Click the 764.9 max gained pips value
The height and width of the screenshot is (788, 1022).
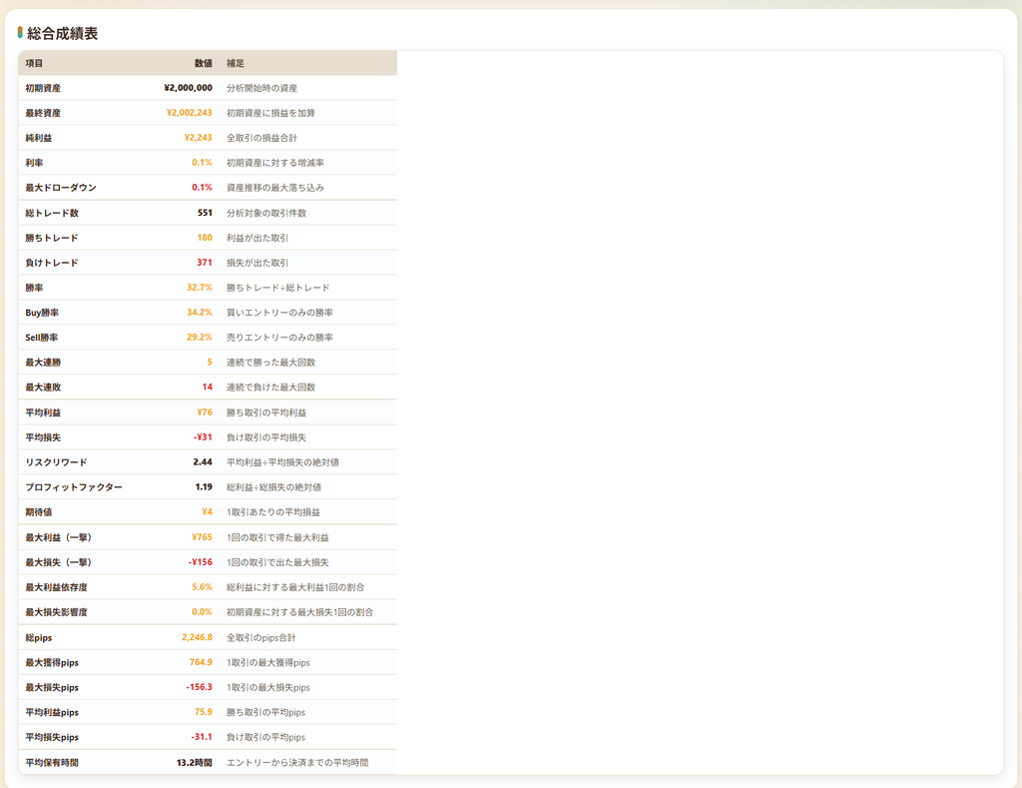coord(201,662)
